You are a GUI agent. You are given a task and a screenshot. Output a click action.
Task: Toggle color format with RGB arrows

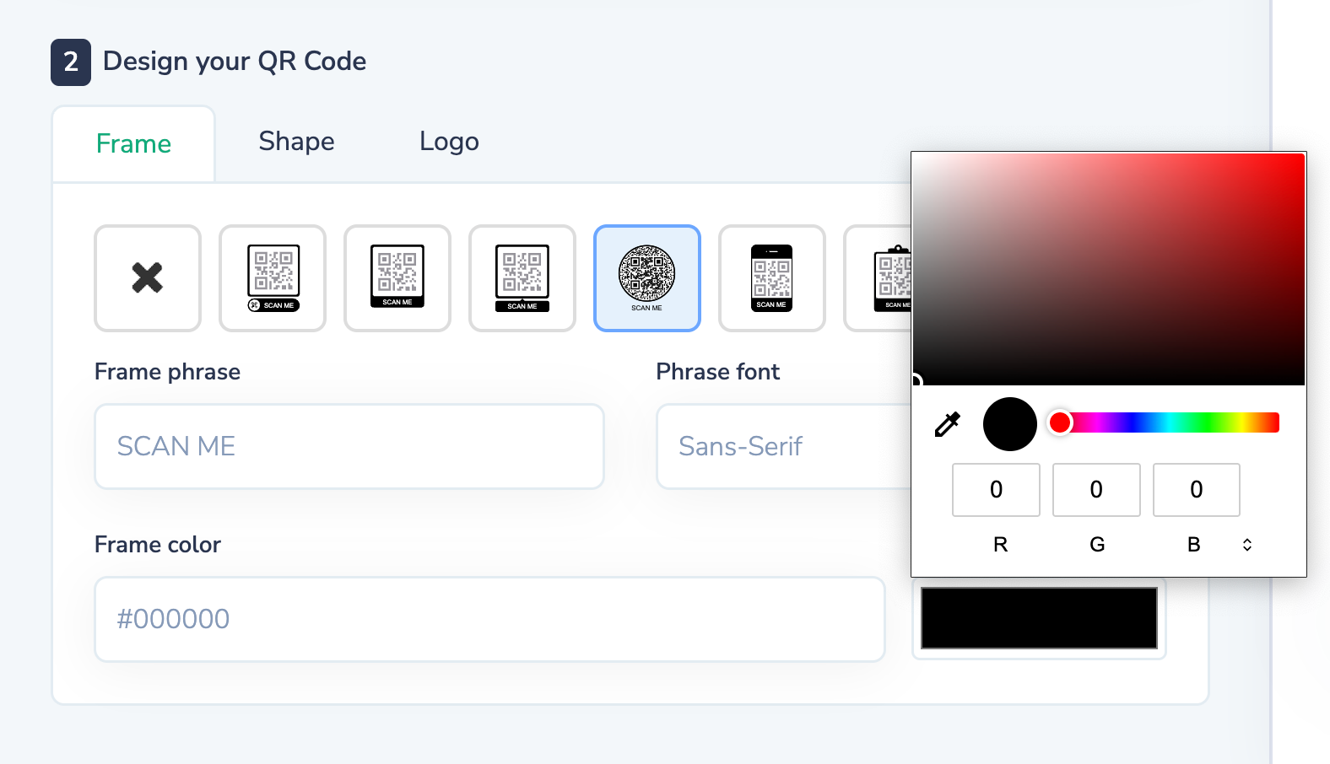pyautogui.click(x=1247, y=545)
